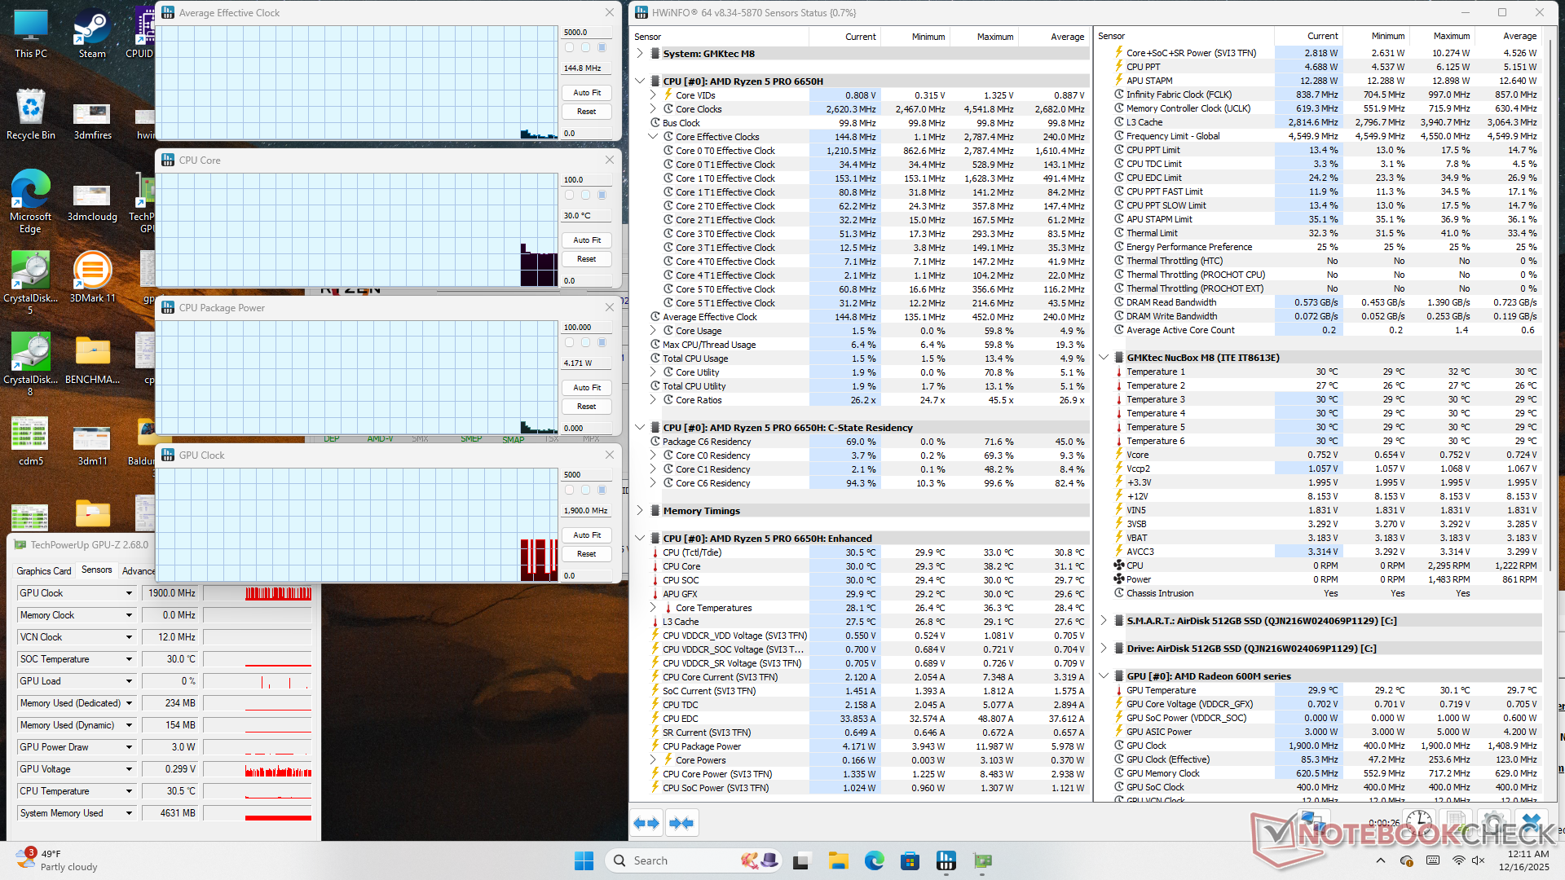
Task: Expand the Memory Timings section
Action: click(x=640, y=511)
